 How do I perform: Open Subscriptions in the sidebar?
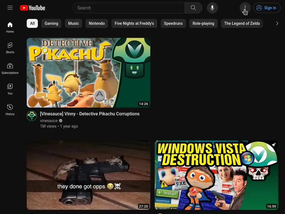click(x=10, y=69)
